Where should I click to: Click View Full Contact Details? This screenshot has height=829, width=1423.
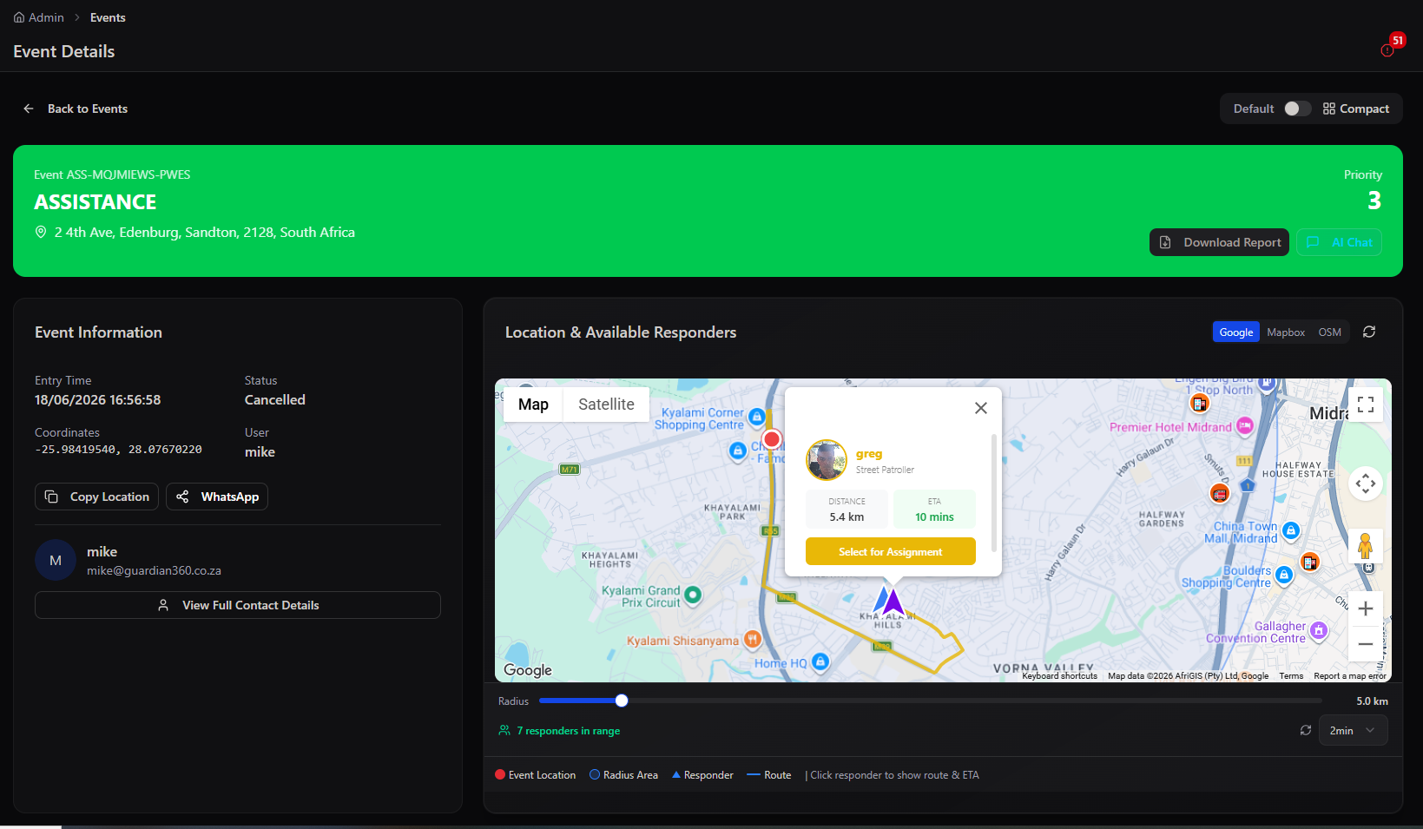click(x=238, y=605)
